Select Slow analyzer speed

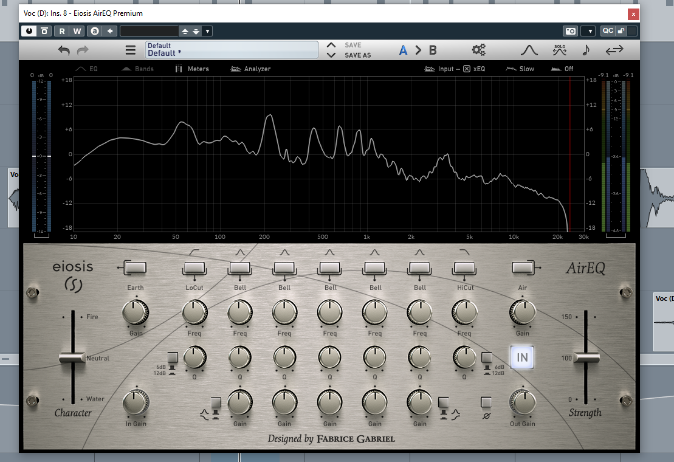click(520, 69)
